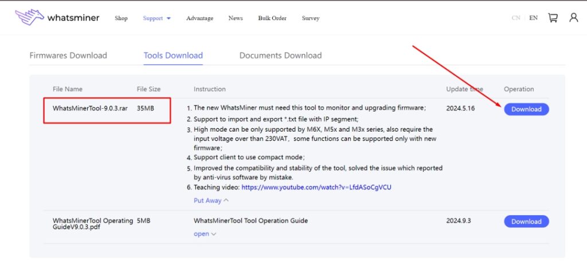Switch language to EN
Image resolution: width=587 pixels, height=280 pixels.
[534, 18]
